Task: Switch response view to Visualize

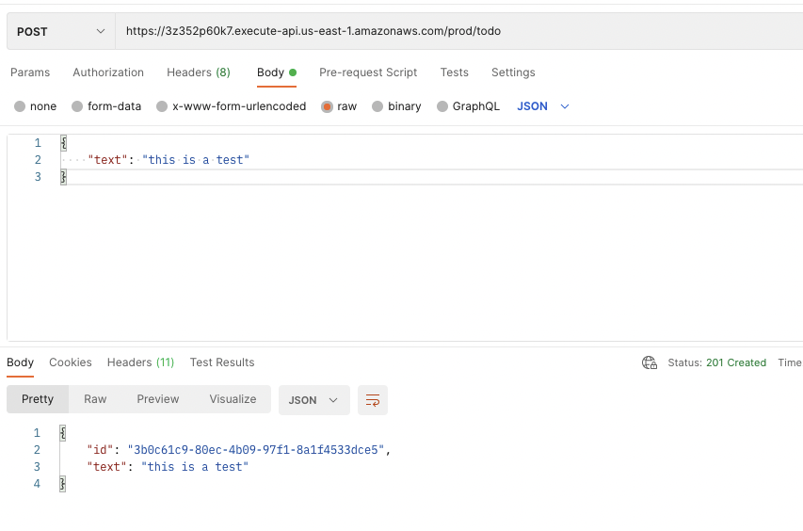Action: coord(233,399)
